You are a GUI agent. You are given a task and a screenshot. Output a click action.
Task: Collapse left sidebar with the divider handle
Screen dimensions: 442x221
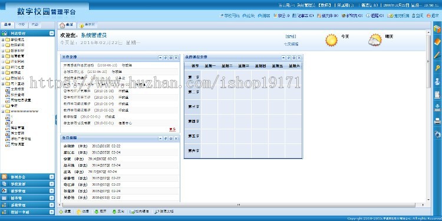56,119
